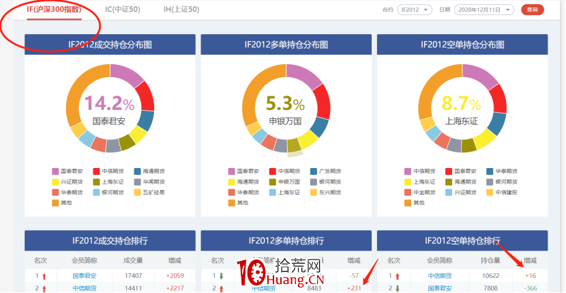
Task: Click yellow 上海东证 segment of 空单 donut
Action: (x=485, y=139)
